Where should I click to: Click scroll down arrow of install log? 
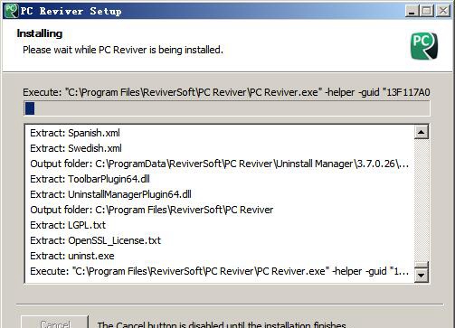pos(422,275)
